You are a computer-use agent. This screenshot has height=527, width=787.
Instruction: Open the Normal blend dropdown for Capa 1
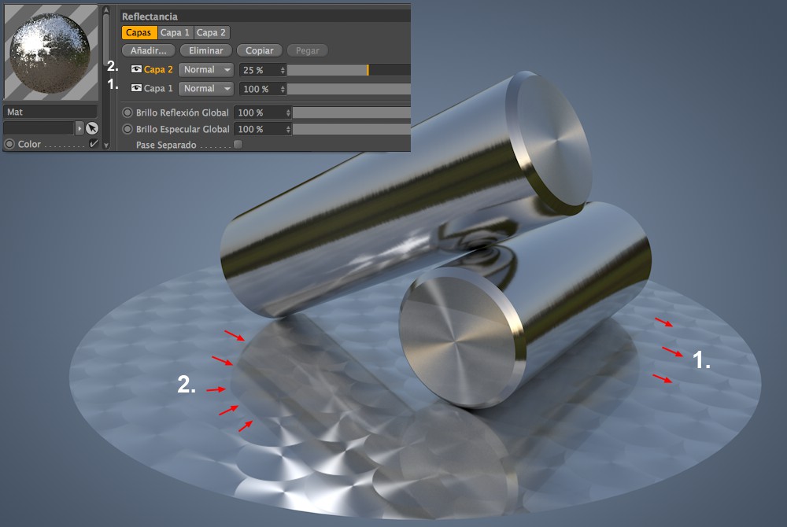[x=205, y=89]
